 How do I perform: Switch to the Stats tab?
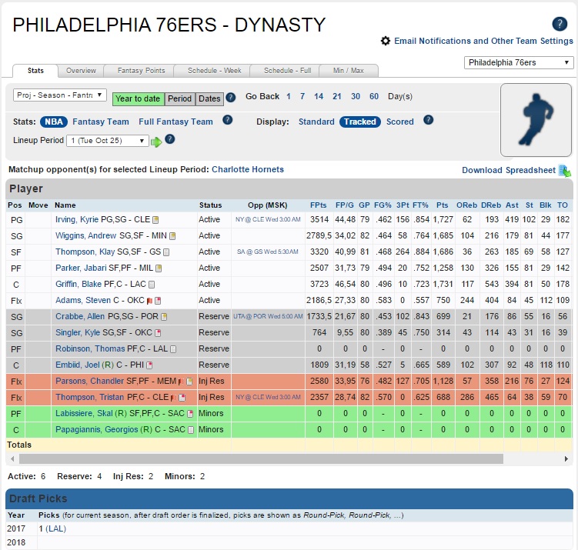point(35,71)
